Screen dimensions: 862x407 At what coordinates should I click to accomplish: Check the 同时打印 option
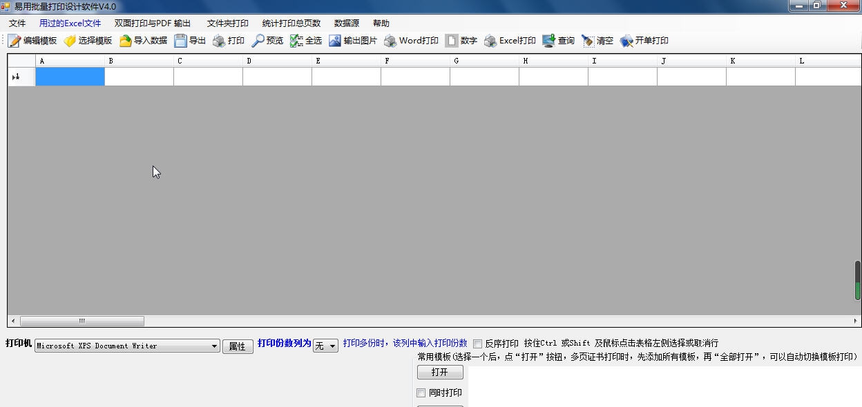tap(421, 393)
